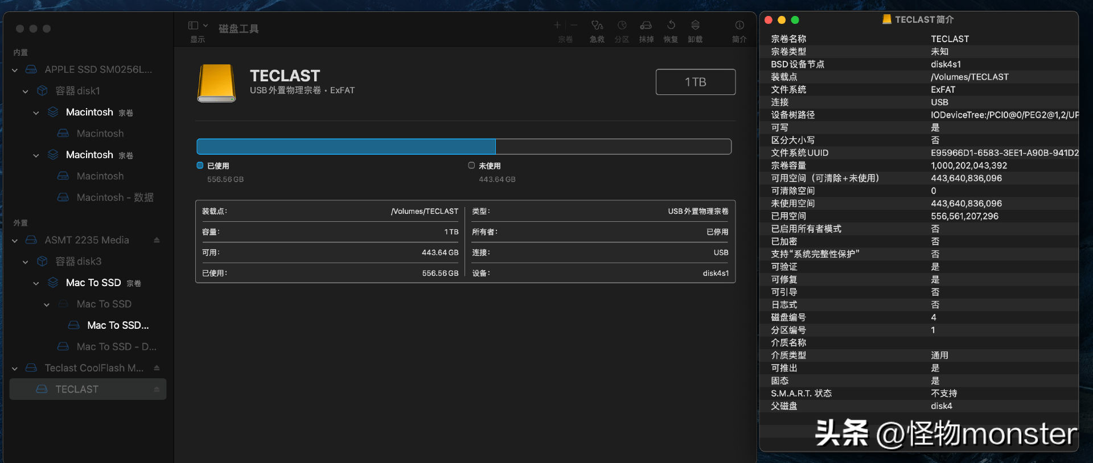
Task: Click 设备树路径 row in info window
Action: [x=919, y=115]
